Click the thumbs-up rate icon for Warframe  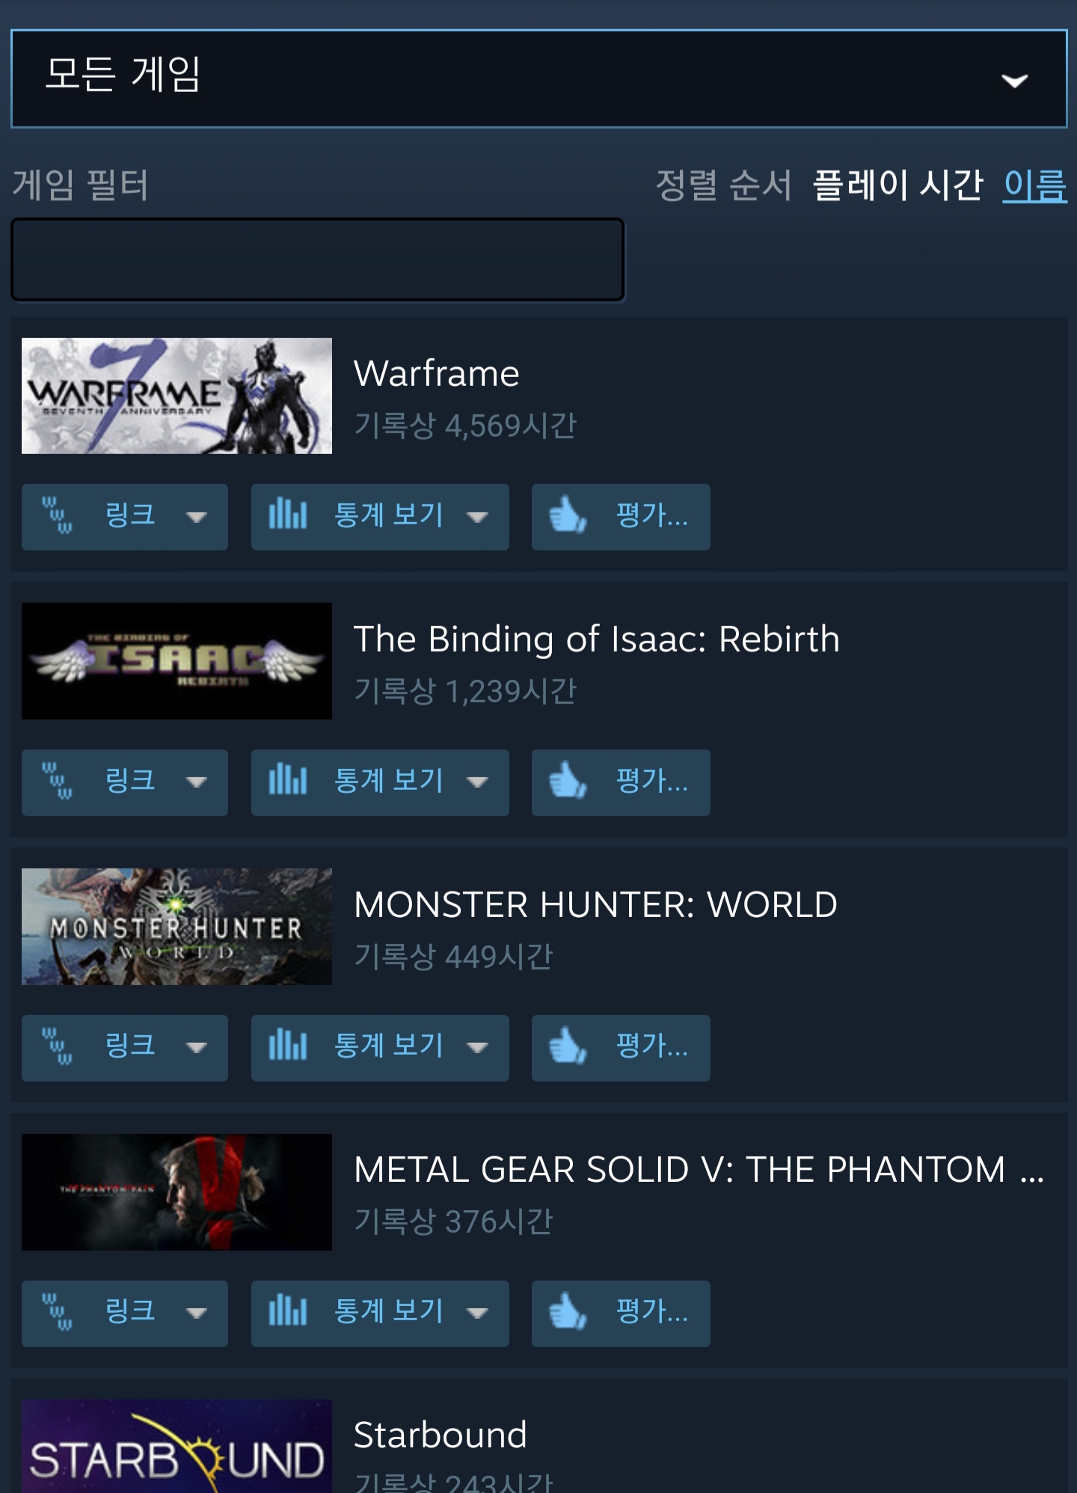568,515
